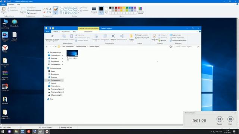Click Properties (Свойства) icon in Explorer ribbon

pos(154,36)
